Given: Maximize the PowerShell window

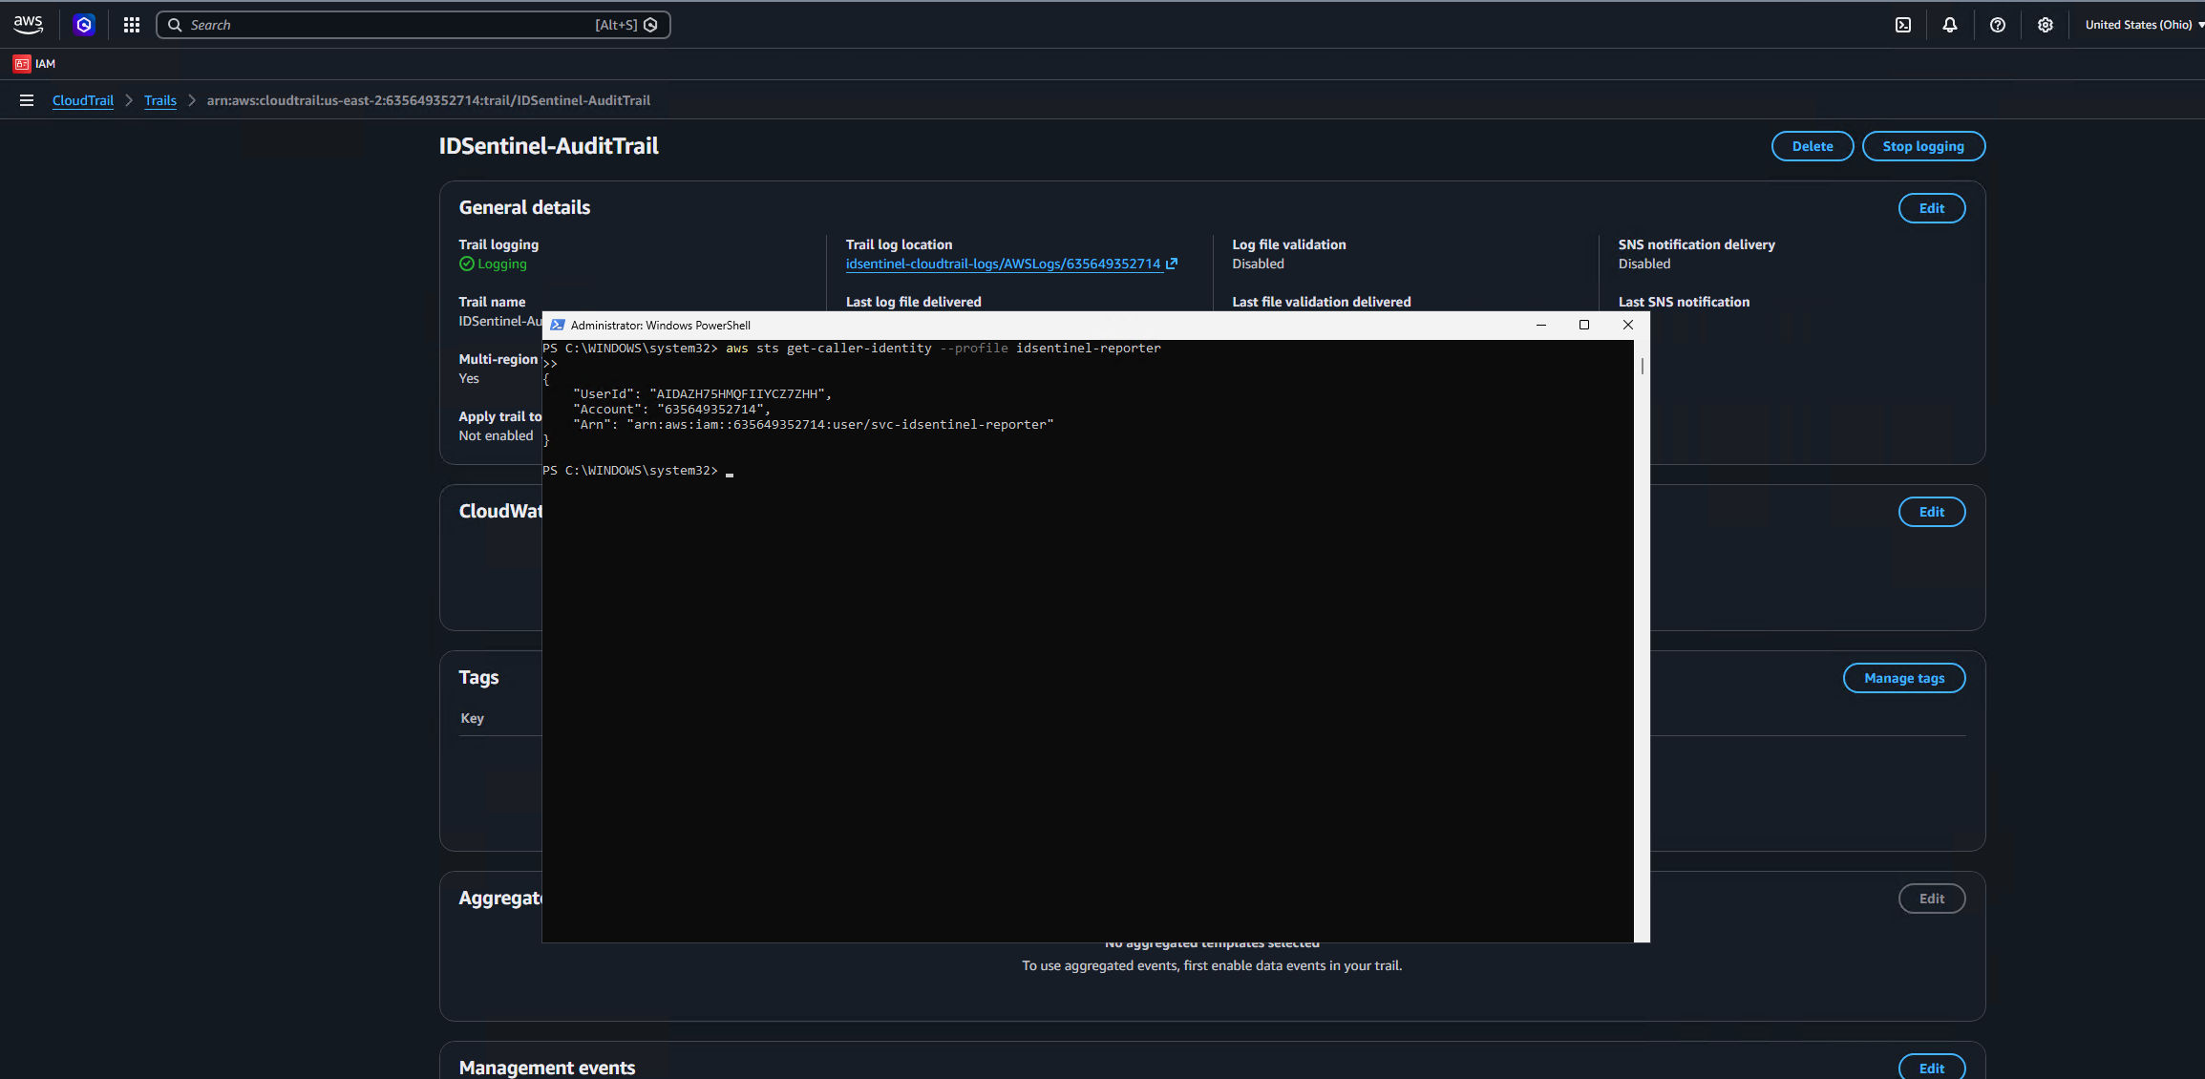Looking at the screenshot, I should point(1584,325).
